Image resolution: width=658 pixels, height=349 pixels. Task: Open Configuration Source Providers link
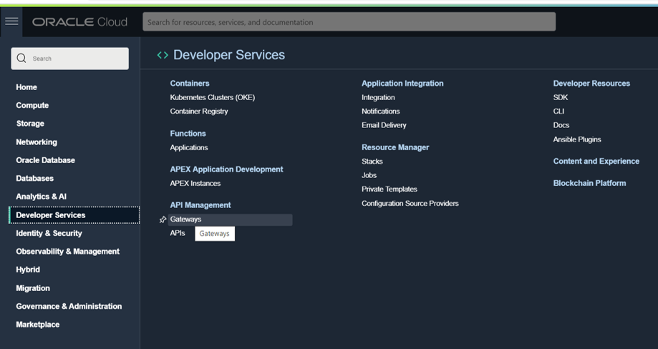[410, 204]
